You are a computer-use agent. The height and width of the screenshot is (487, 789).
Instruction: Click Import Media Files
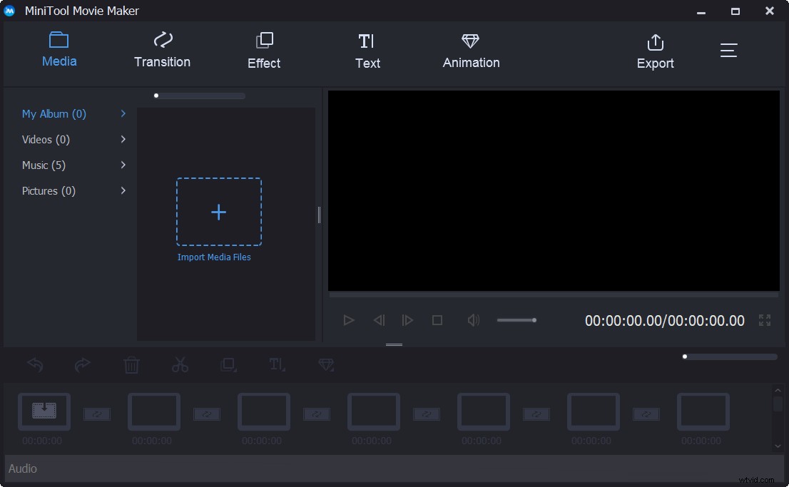(218, 212)
